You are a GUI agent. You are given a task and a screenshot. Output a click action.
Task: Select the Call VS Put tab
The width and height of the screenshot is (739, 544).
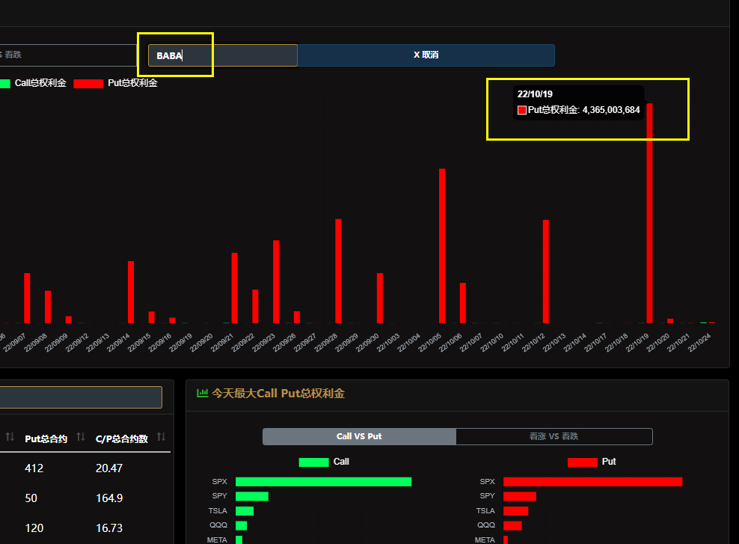[x=359, y=436]
